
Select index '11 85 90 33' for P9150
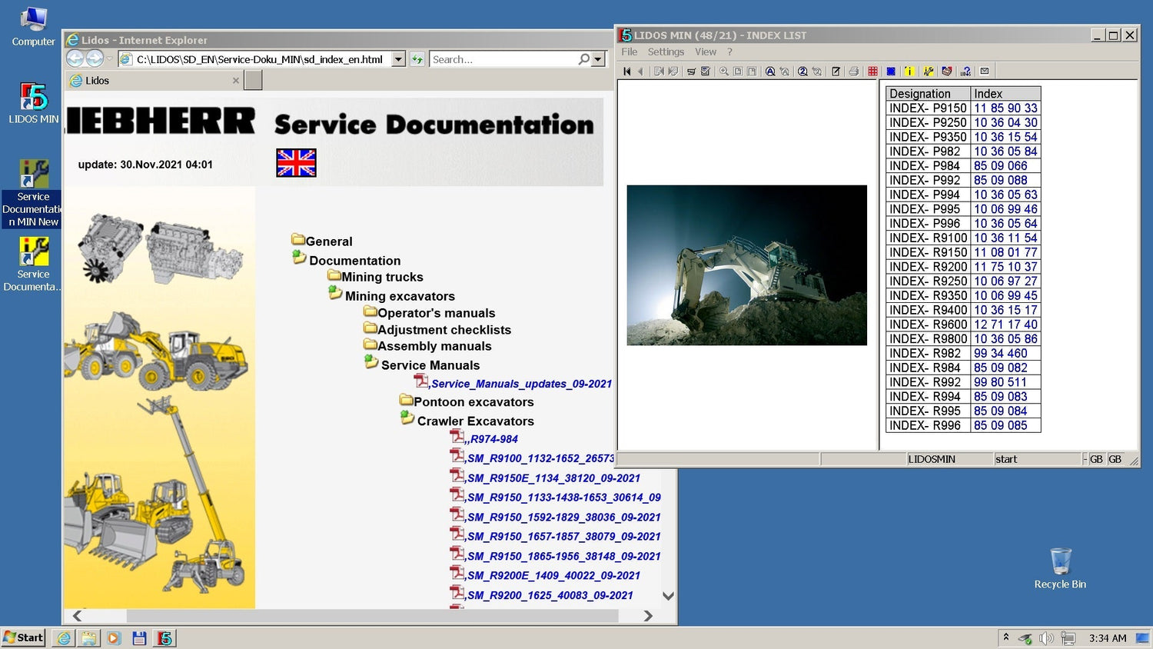1005,108
